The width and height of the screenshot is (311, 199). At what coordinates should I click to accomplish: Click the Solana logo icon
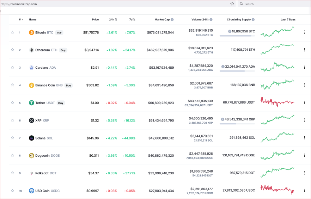31,138
